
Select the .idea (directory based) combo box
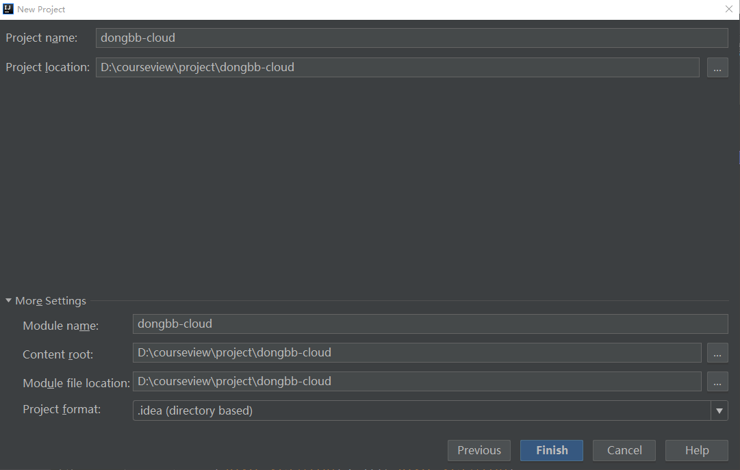tap(421, 410)
